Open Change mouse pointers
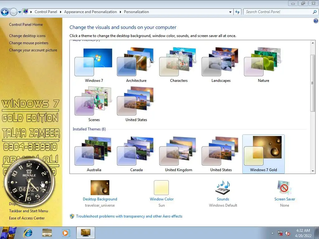Image resolution: width=319 pixels, height=239 pixels. (x=29, y=43)
